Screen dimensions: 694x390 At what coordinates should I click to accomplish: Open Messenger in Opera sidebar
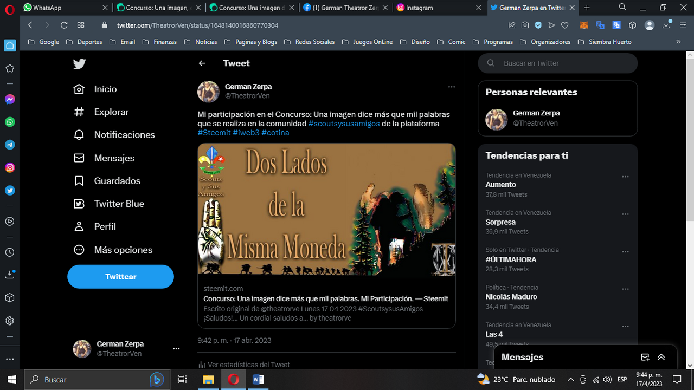[x=10, y=100]
